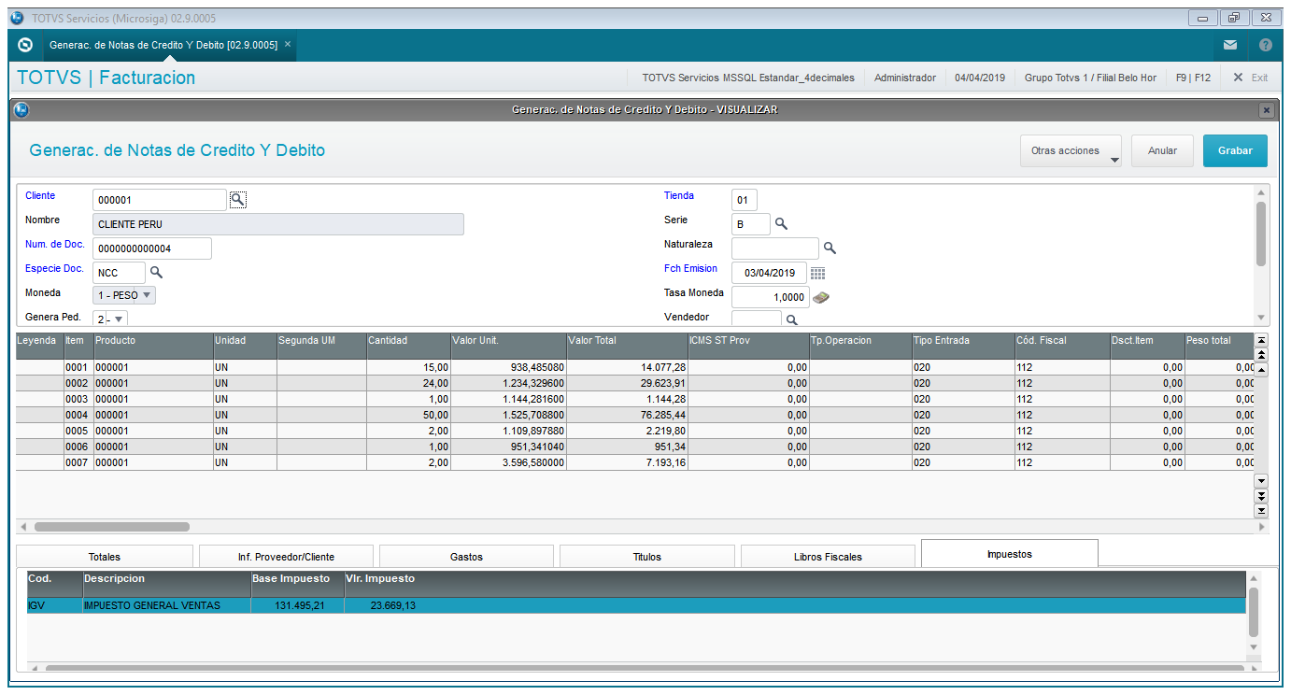1291x695 pixels.
Task: Click the header form vertical scrollbar
Action: [1261, 234]
